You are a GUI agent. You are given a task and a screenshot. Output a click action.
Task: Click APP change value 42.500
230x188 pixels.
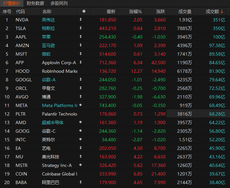[159, 63]
